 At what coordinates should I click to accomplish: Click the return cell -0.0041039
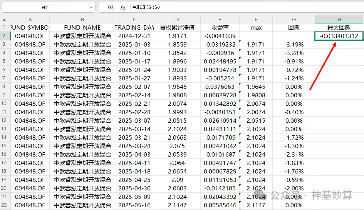(x=220, y=36)
